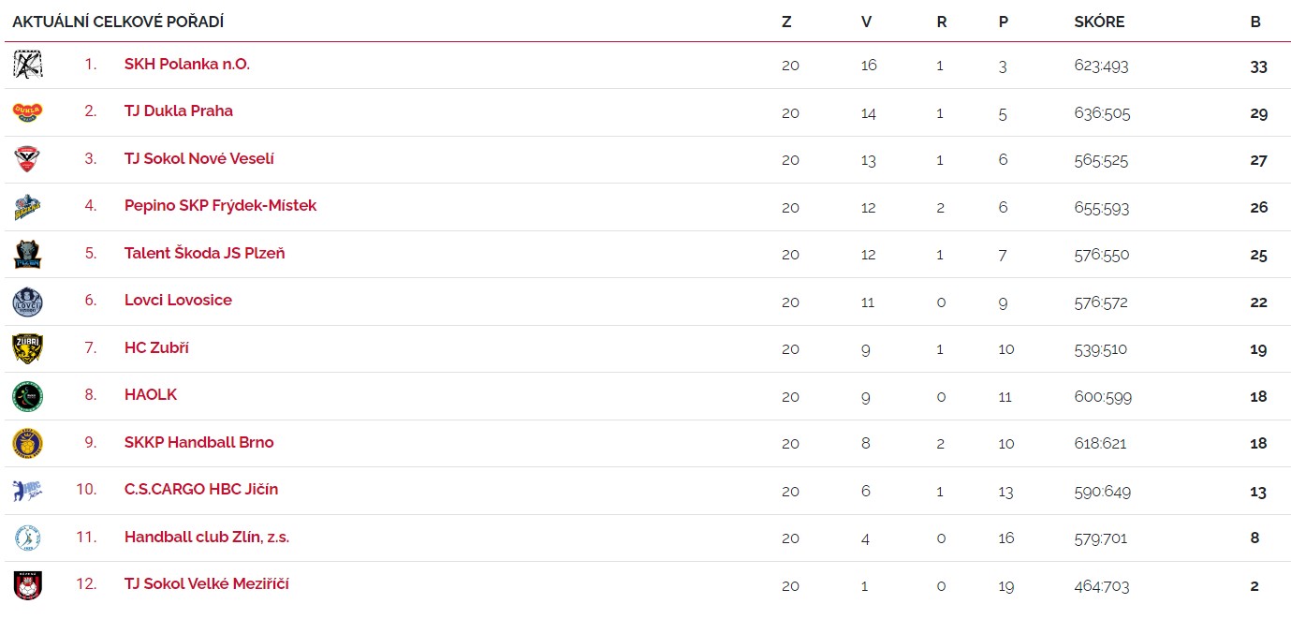Screen dimensions: 1291x619
Task: Go to SKKP Handball Brno team page
Action: 198,443
